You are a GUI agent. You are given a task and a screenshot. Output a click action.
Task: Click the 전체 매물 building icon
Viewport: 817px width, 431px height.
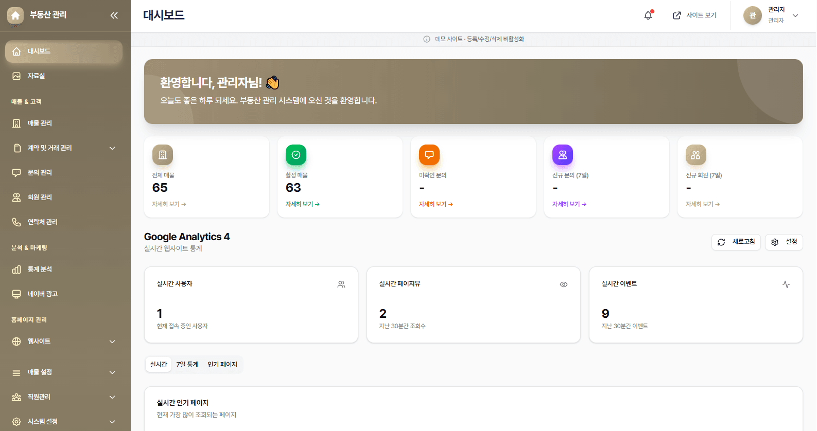163,155
